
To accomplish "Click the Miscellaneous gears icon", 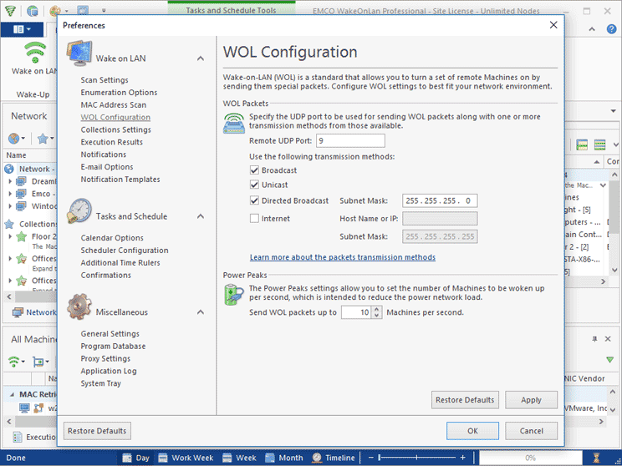I will tap(79, 306).
